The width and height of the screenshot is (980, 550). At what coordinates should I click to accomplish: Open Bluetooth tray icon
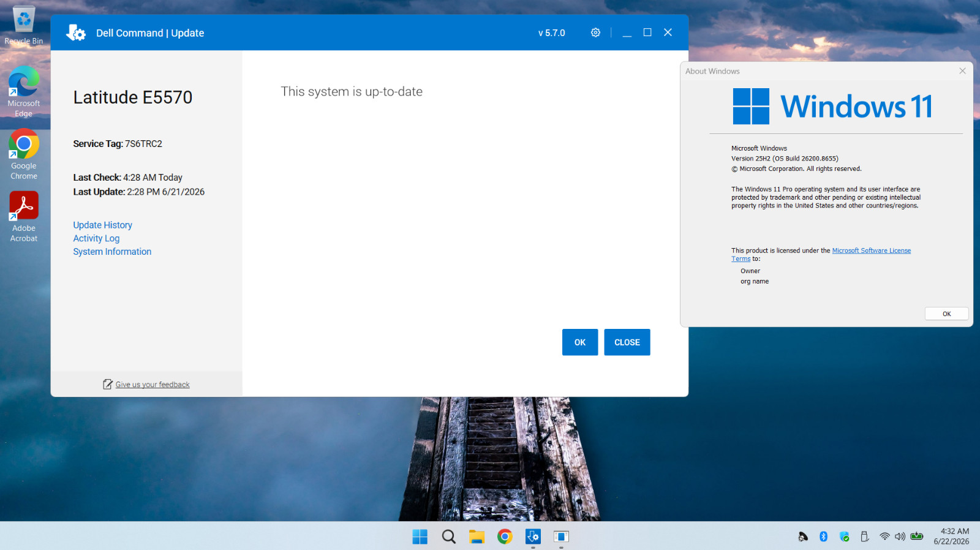[x=824, y=537]
